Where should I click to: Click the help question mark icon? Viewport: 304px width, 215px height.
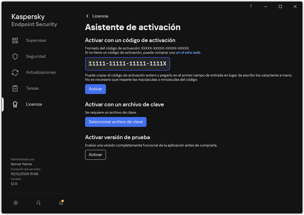pos(251,6)
